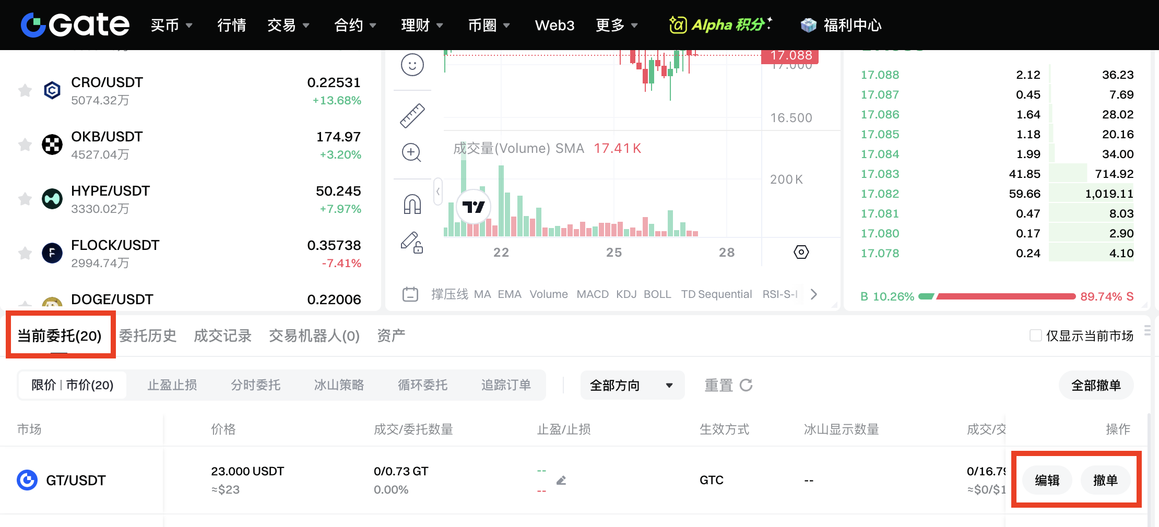Viewport: 1159px width, 527px height.
Task: Click the calendar date range icon
Action: pyautogui.click(x=410, y=294)
